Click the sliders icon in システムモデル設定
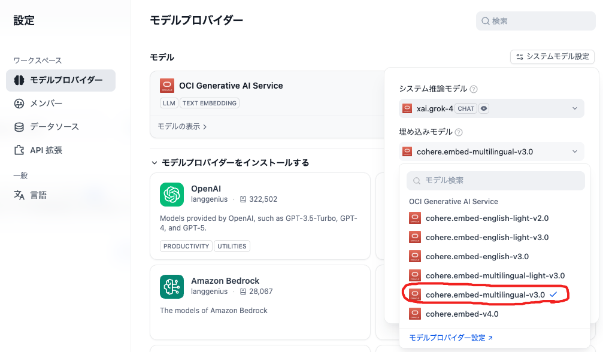The height and width of the screenshot is (352, 603). [x=520, y=57]
